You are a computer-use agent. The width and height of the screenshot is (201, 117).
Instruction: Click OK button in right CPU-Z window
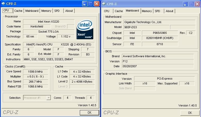[190, 113]
